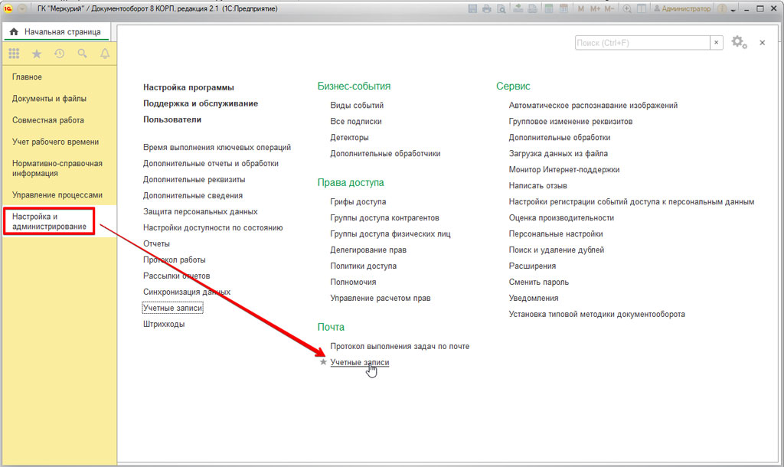Screen dimensions: 784x467
Task: Open Грифы доступа link
Action: (358, 202)
